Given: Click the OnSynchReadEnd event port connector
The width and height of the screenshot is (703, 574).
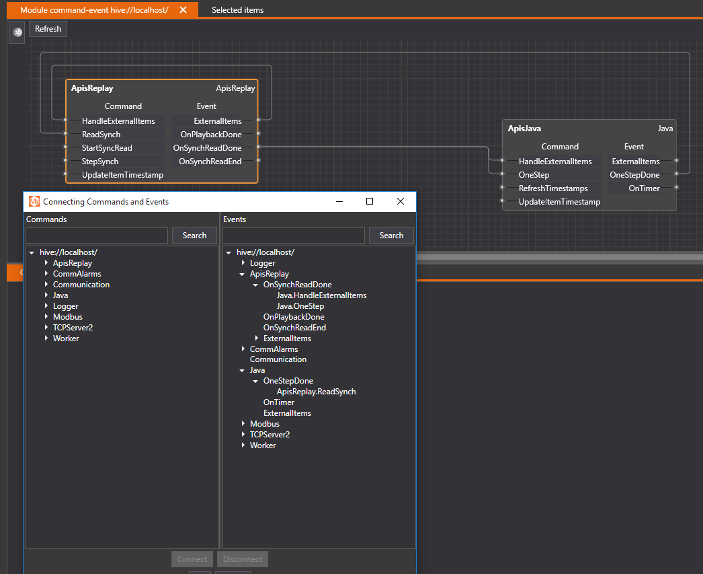Looking at the screenshot, I should [258, 162].
